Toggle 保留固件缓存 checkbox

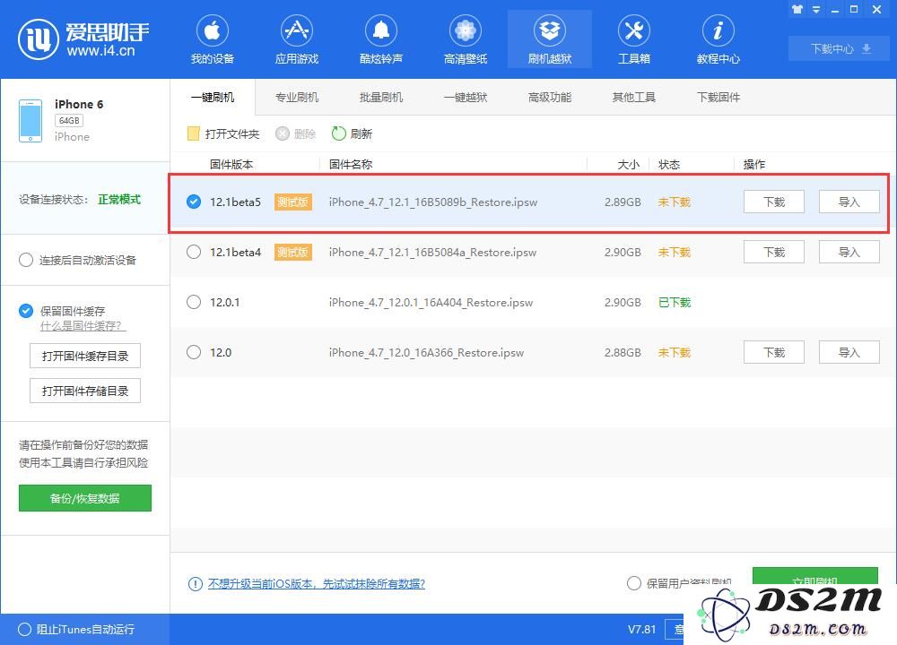point(26,311)
